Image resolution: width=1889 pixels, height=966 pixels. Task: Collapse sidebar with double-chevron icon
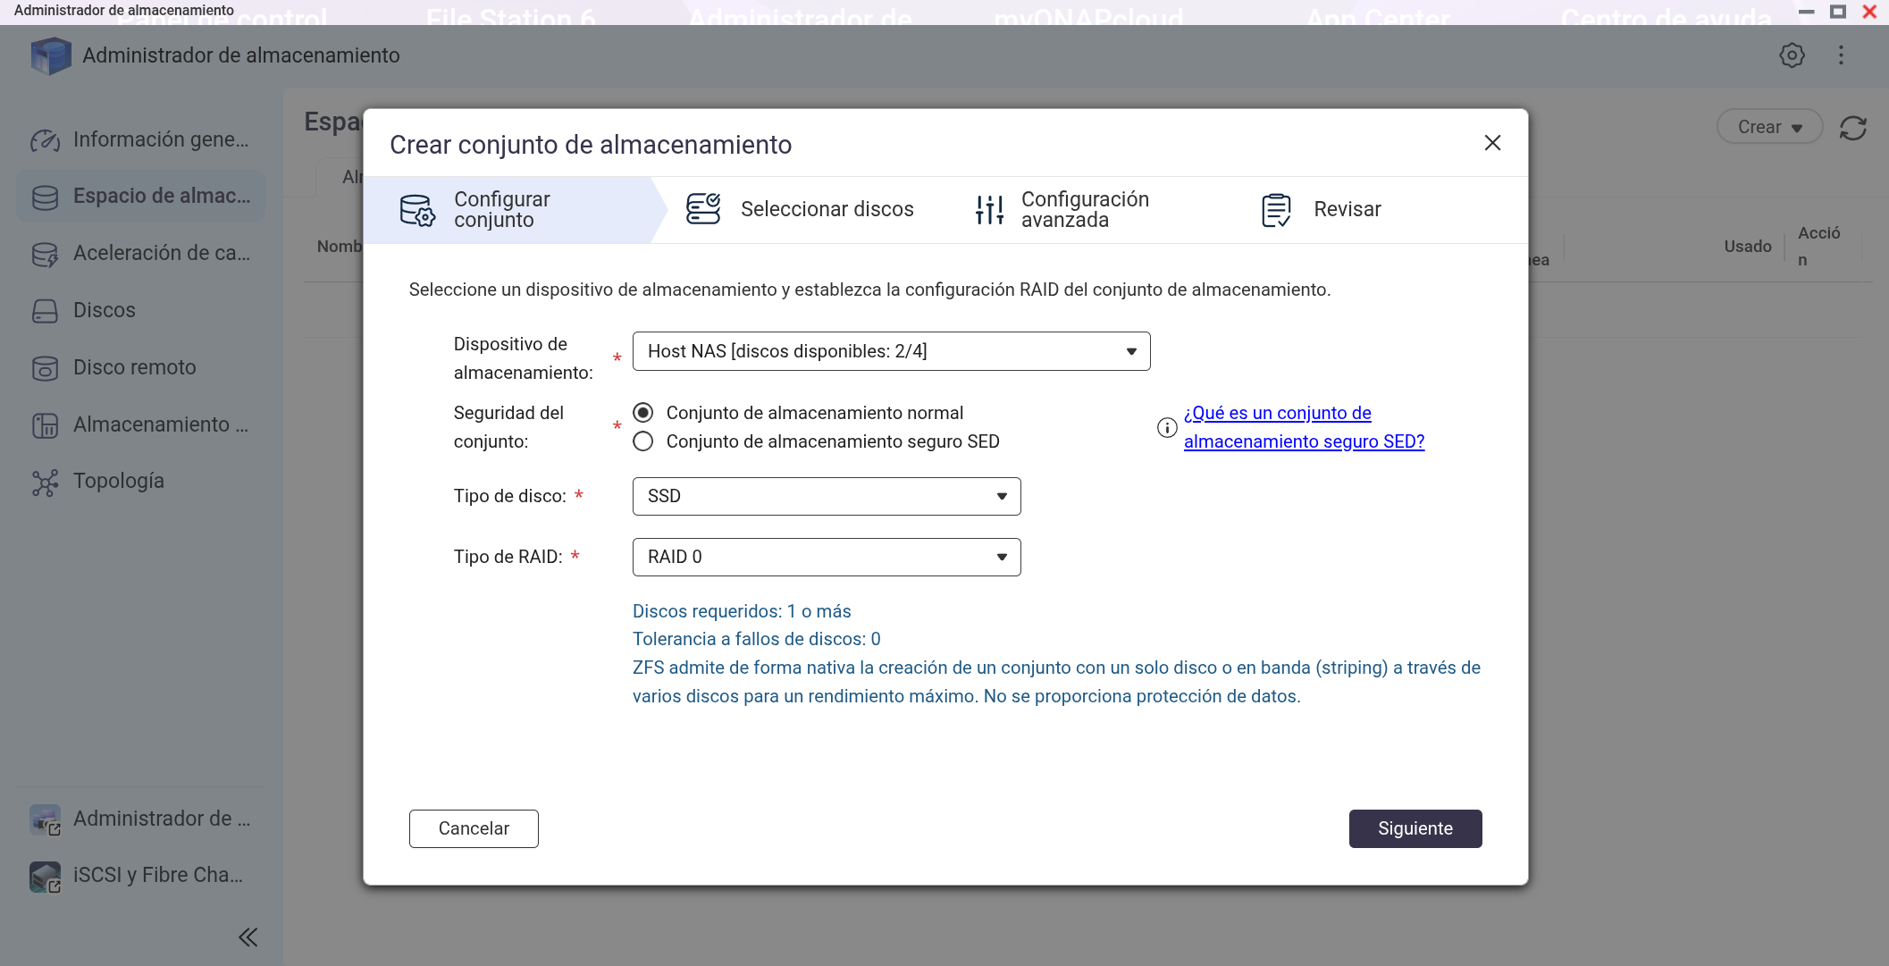coord(248,937)
